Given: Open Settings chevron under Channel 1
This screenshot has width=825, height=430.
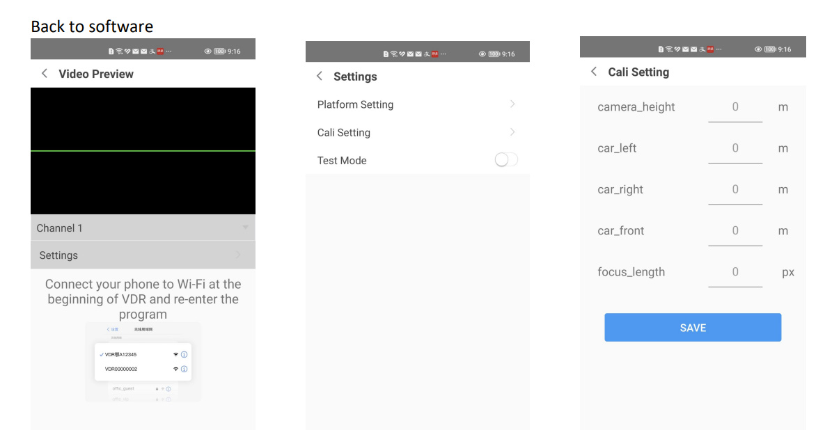Looking at the screenshot, I should (x=239, y=255).
